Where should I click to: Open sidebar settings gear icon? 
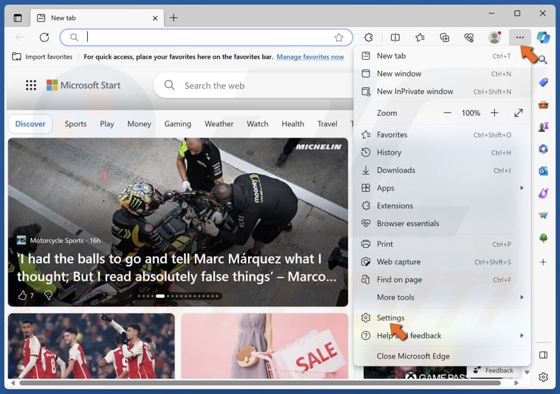[x=543, y=377]
